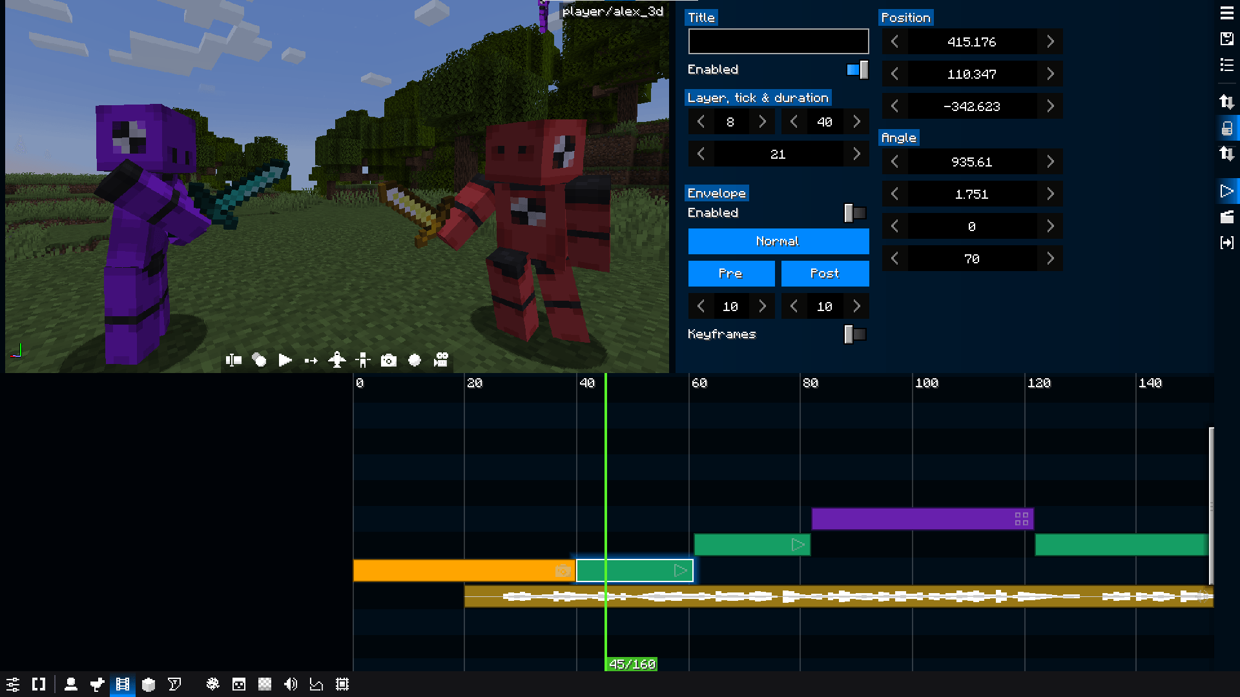The height and width of the screenshot is (697, 1240).
Task: Click the Pre button
Action: tap(731, 274)
